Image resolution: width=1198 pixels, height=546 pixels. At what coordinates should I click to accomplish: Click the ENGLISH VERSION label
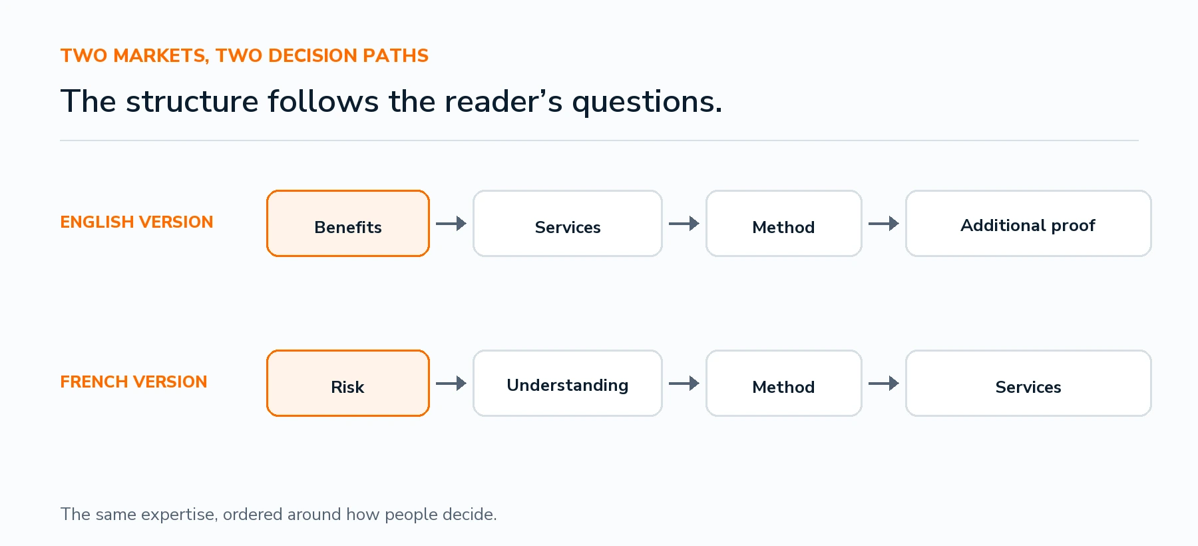(x=136, y=222)
